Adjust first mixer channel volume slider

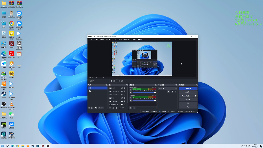click(144, 92)
